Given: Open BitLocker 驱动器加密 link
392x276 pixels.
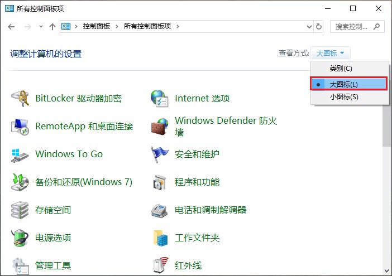Looking at the screenshot, I should [x=78, y=98].
